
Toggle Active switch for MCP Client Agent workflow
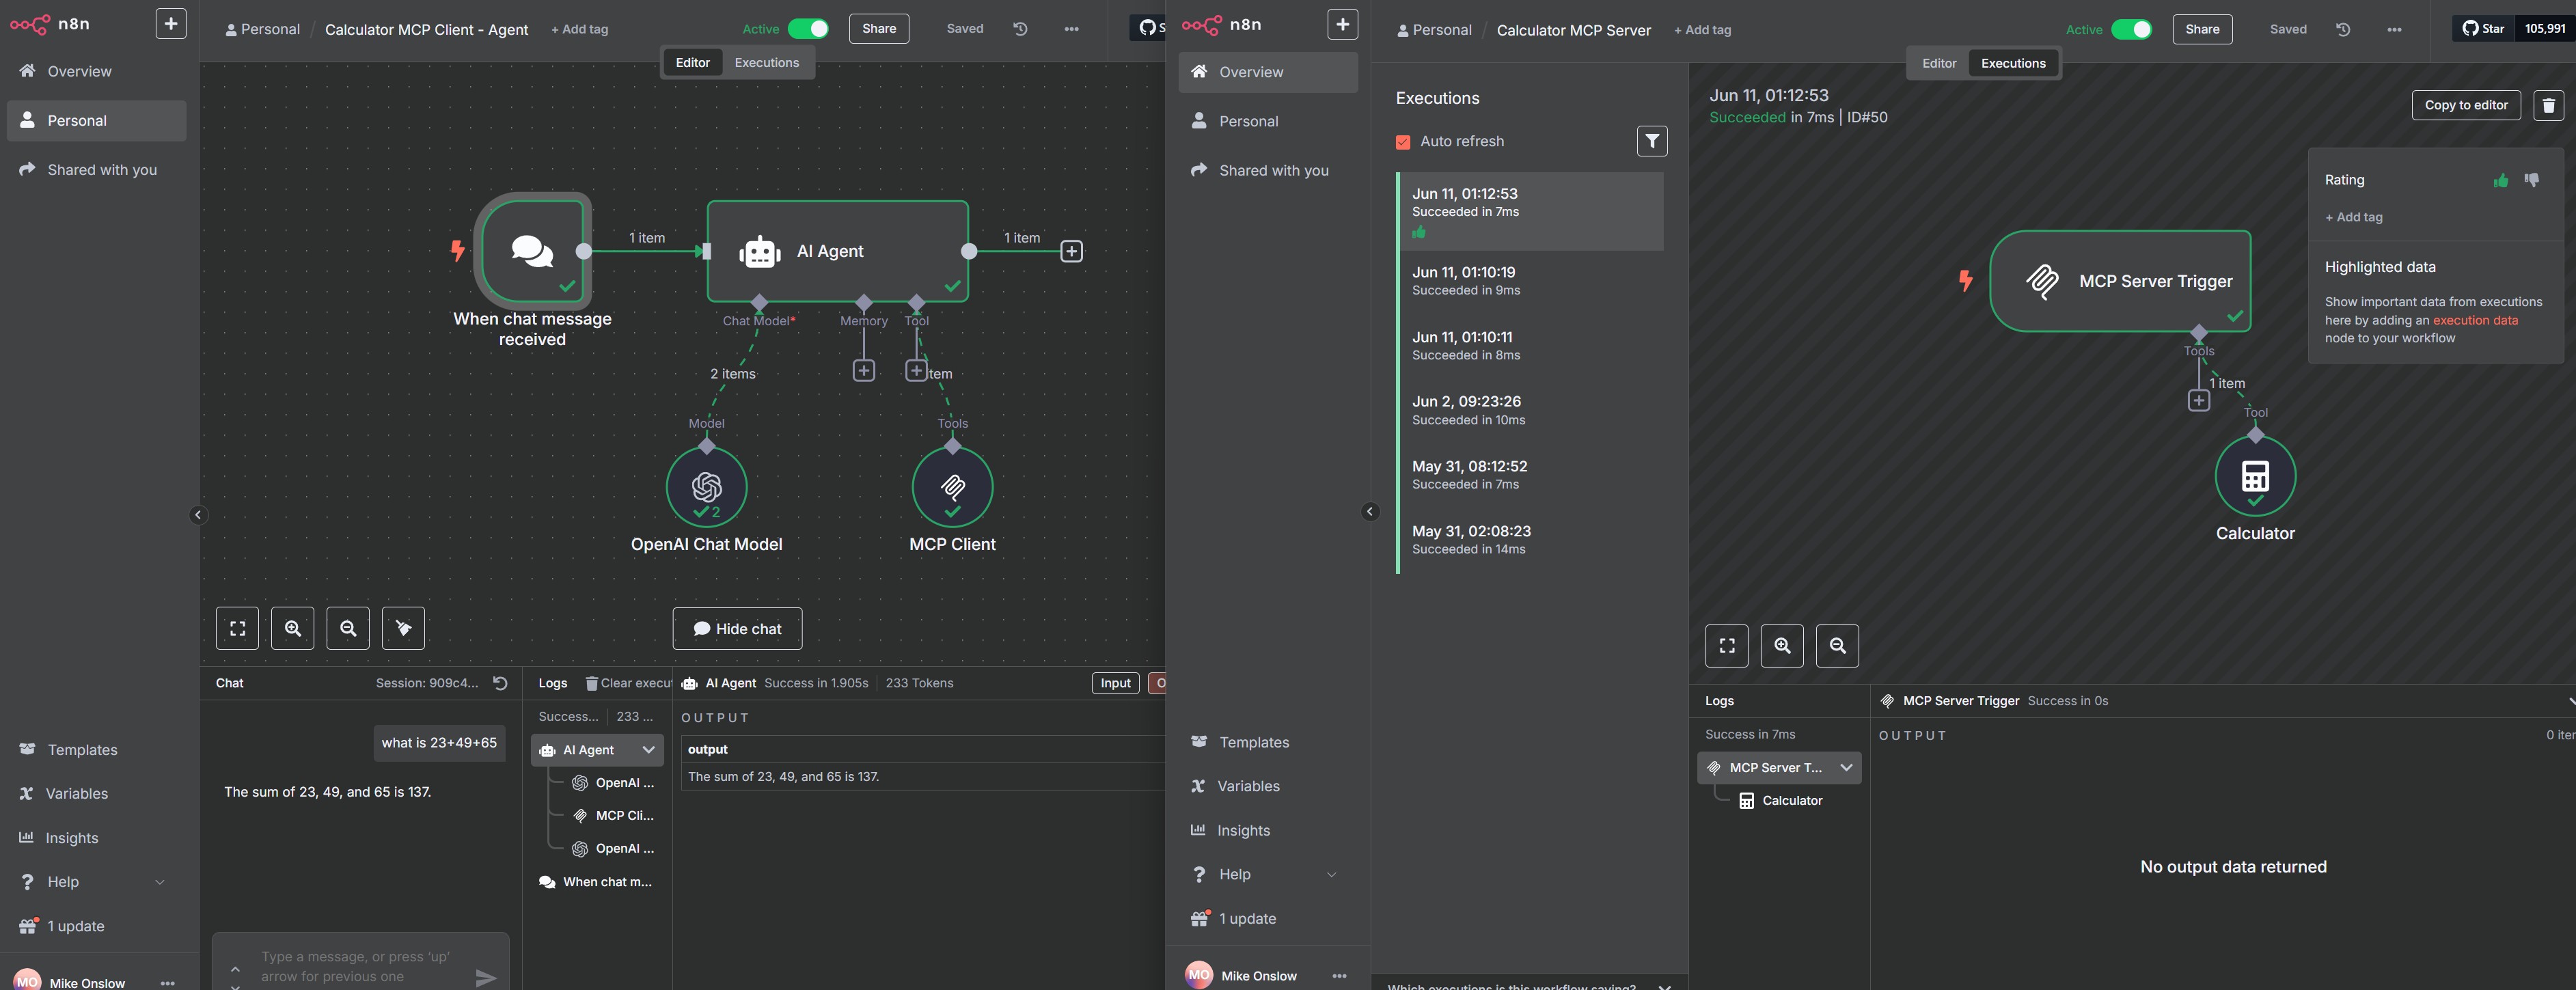808,29
